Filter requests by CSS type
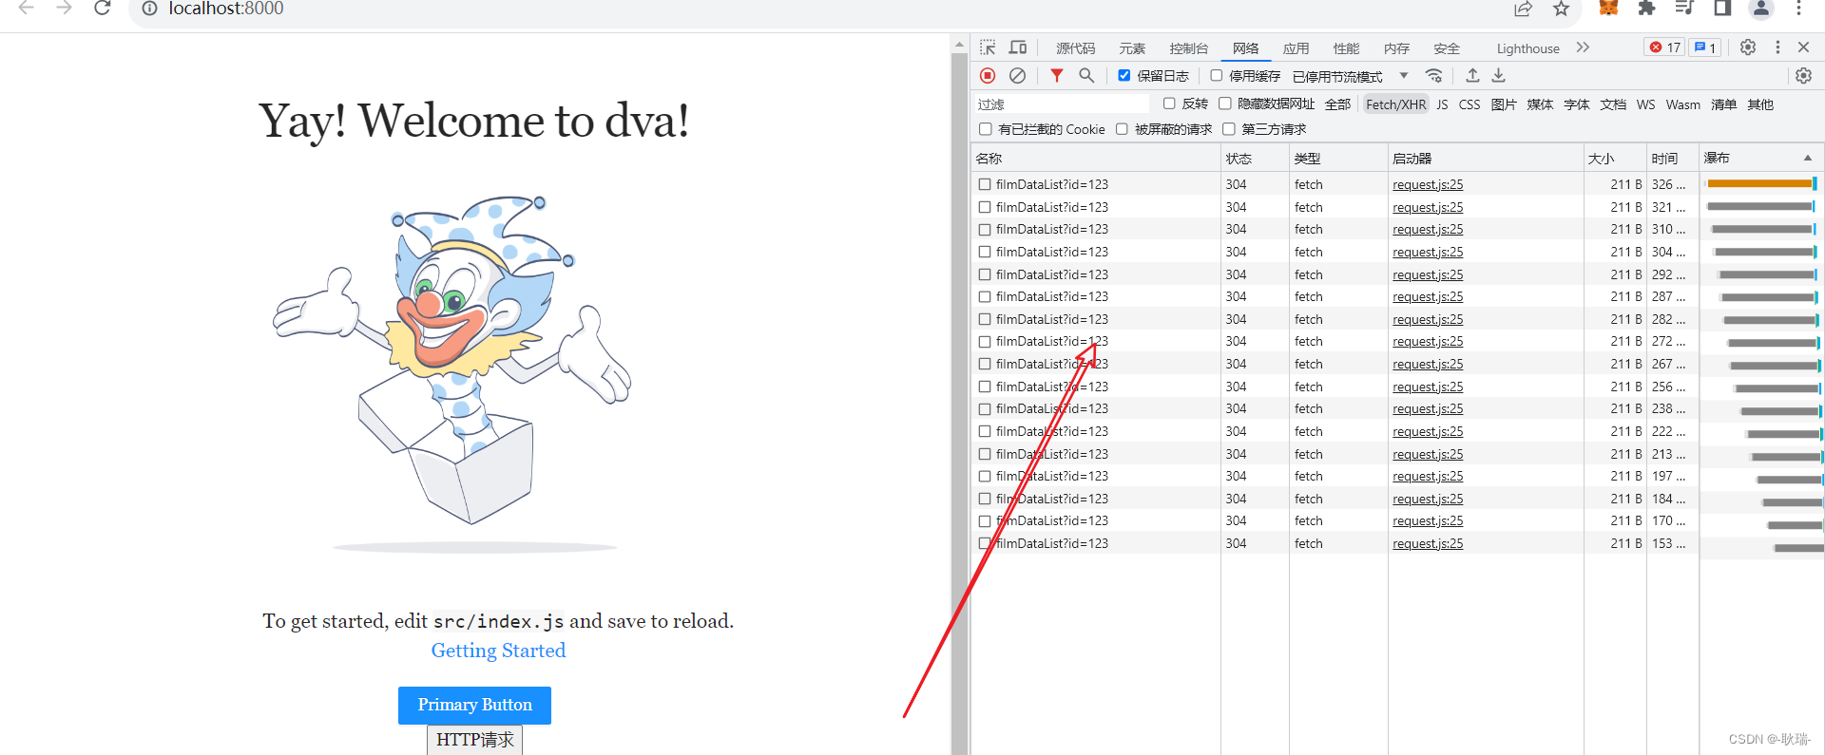Image resolution: width=1825 pixels, height=755 pixels. [x=1470, y=104]
